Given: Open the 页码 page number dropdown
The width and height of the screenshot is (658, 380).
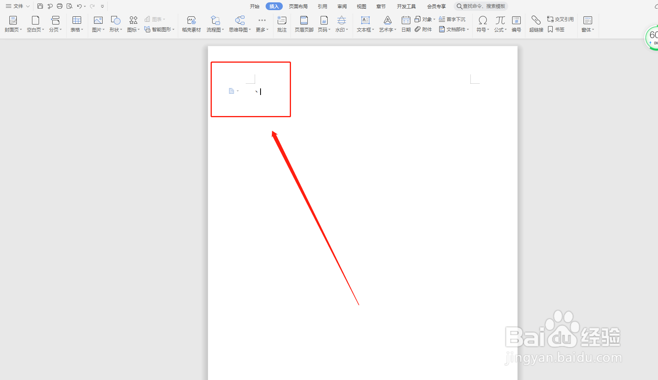Looking at the screenshot, I should (x=324, y=24).
